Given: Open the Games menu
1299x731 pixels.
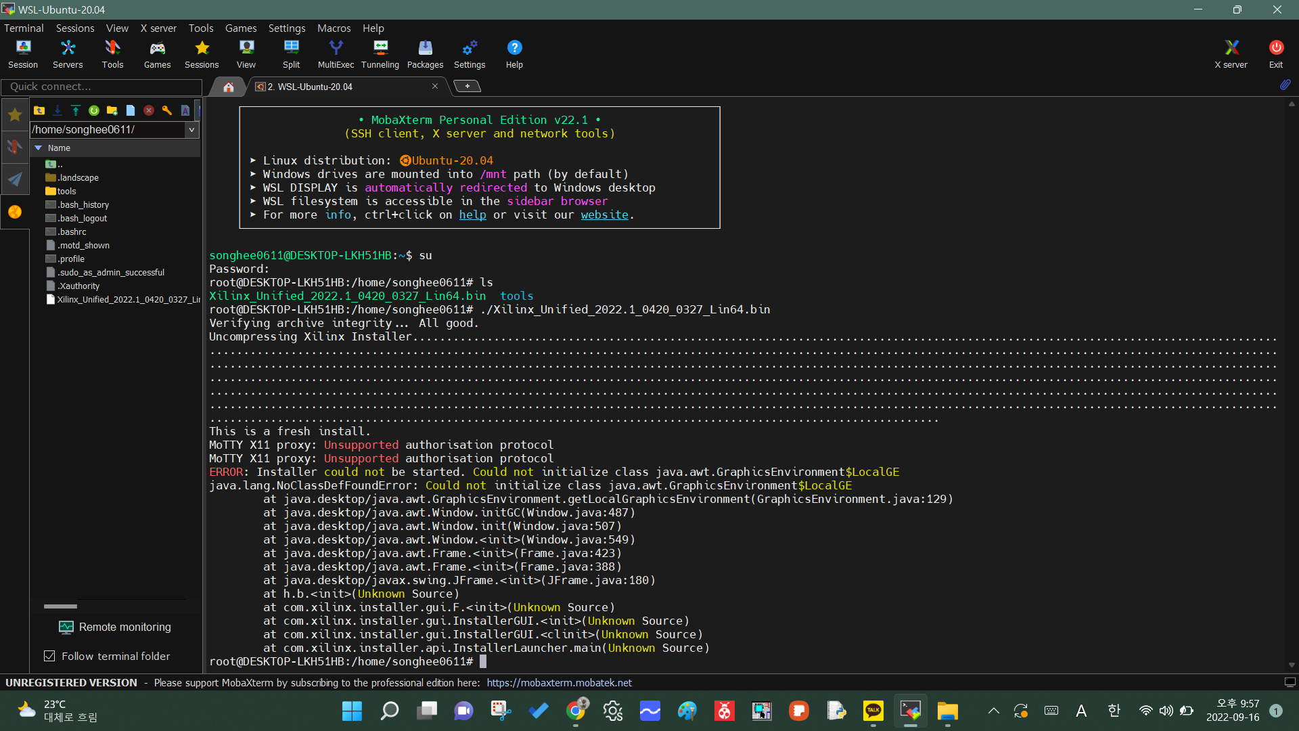Looking at the screenshot, I should point(241,28).
